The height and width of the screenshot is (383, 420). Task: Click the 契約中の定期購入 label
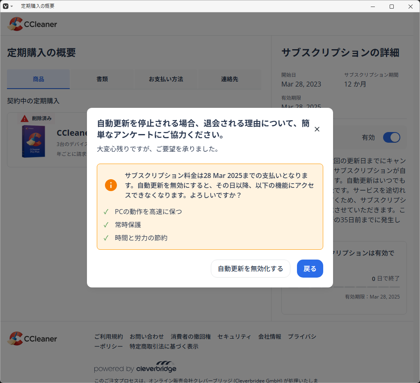(33, 101)
